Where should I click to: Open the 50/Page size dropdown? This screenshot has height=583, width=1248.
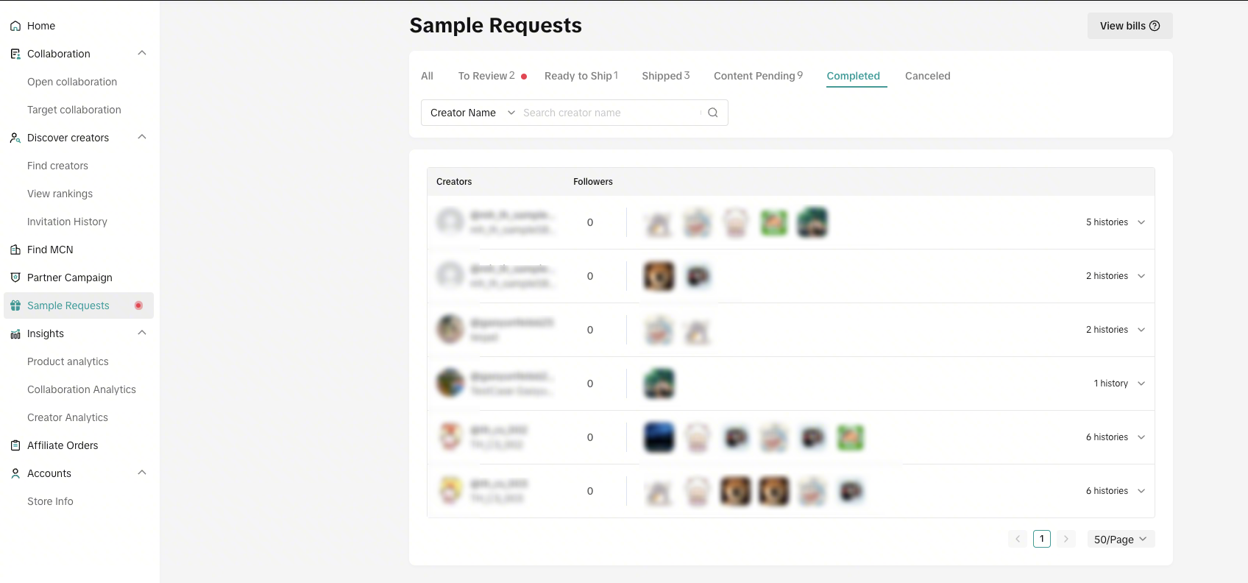click(1120, 540)
